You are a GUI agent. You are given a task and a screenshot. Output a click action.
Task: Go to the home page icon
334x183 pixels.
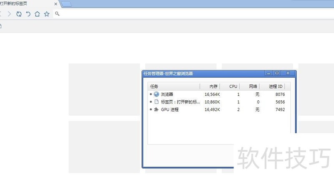point(37,14)
